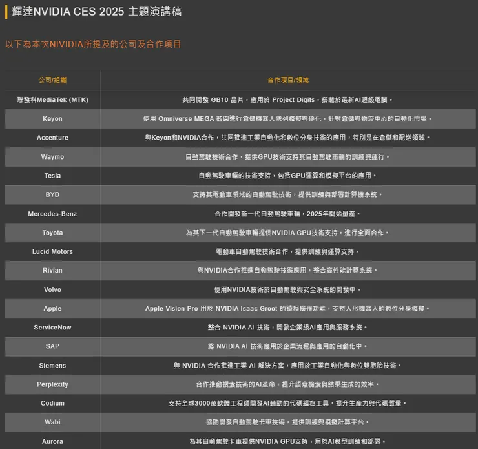Select the Lucid Motors company cell
Viewport: 478px width, 449px height.
tap(52, 251)
